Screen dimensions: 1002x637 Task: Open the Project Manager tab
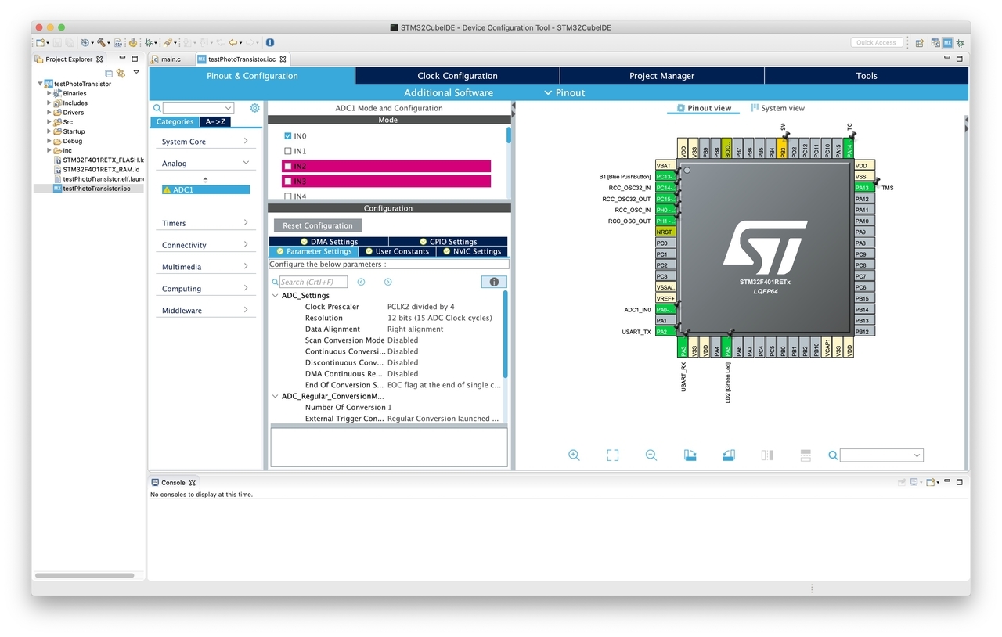[x=661, y=76]
